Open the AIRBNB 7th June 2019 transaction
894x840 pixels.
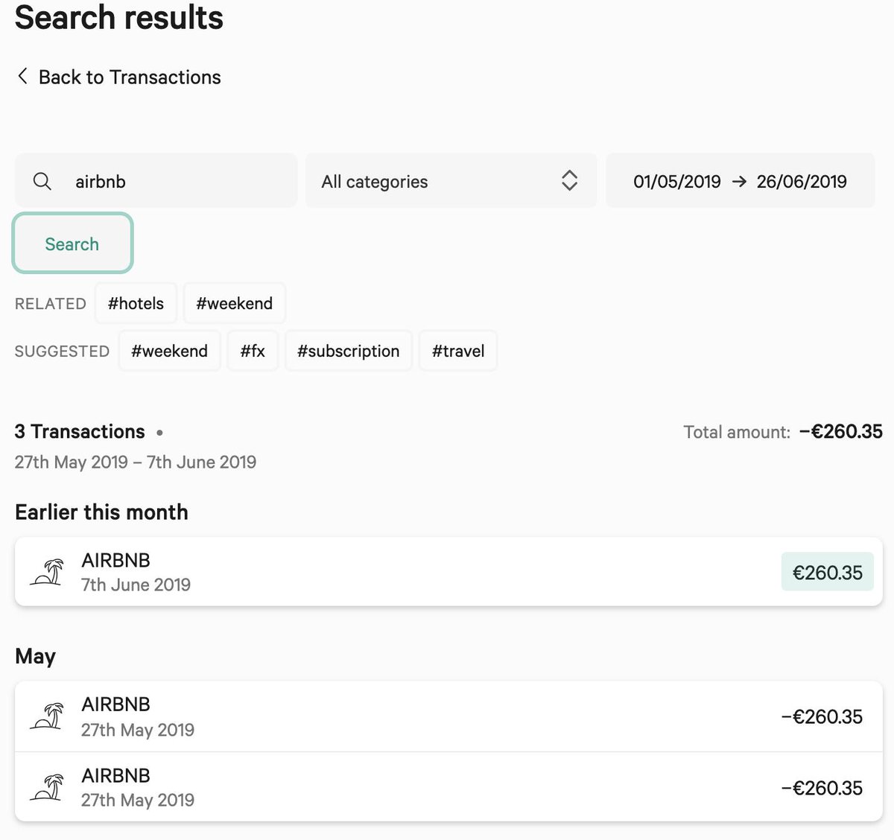pyautogui.click(x=448, y=572)
